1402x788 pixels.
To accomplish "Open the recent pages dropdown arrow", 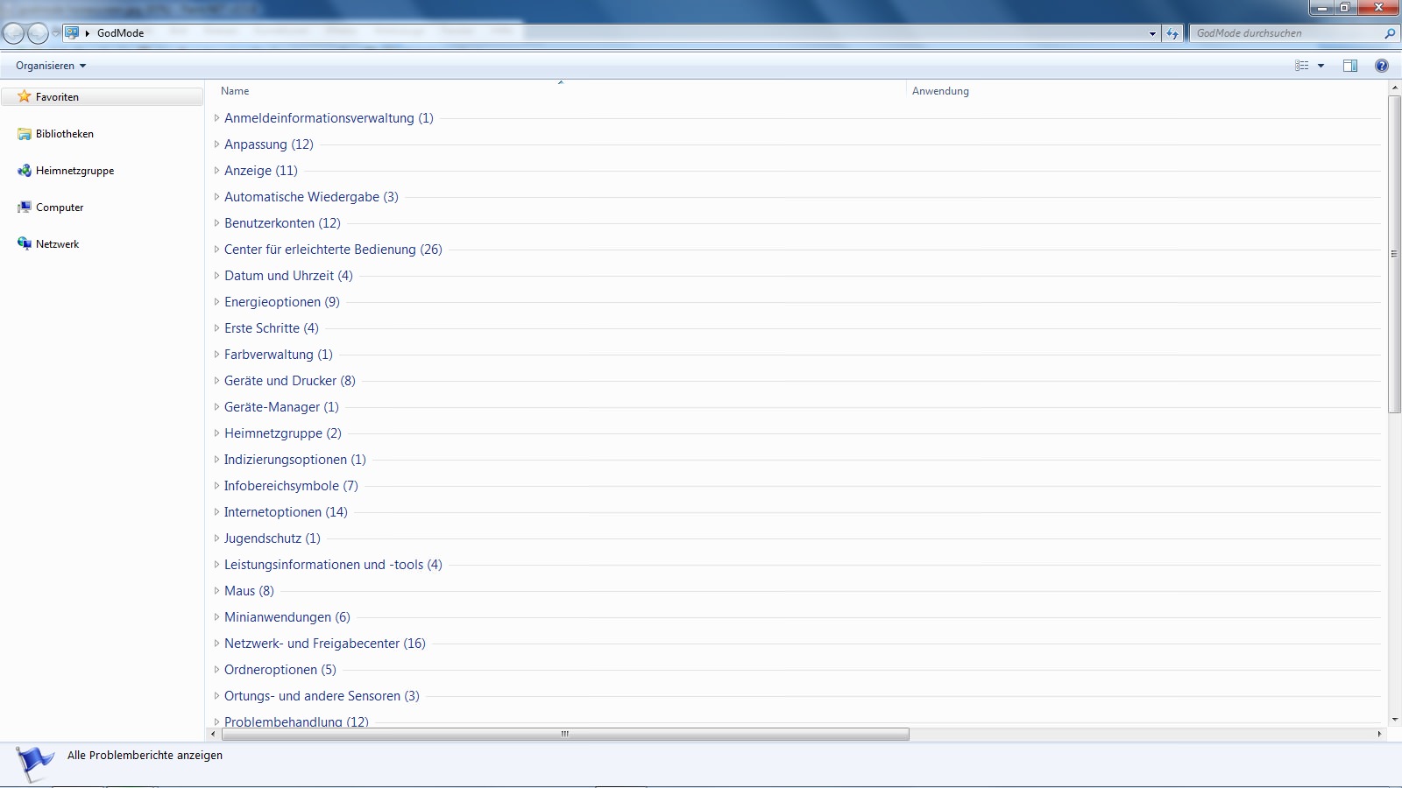I will [x=56, y=33].
